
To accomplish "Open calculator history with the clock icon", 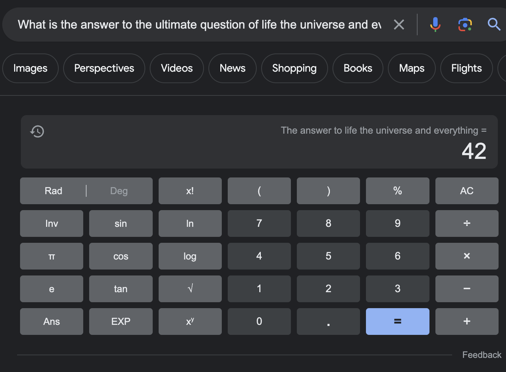I will tap(36, 131).
